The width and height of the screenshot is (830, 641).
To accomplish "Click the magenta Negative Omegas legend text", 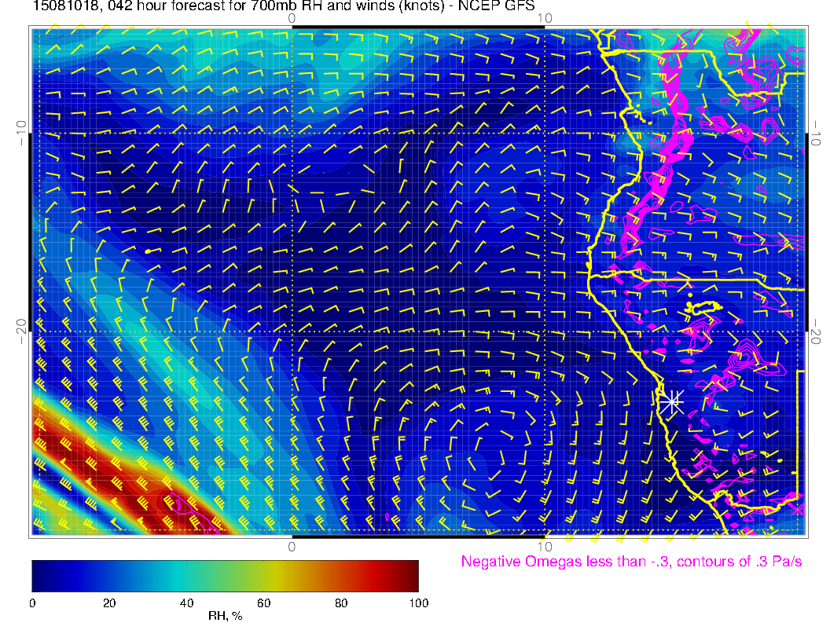I will pyautogui.click(x=631, y=562).
